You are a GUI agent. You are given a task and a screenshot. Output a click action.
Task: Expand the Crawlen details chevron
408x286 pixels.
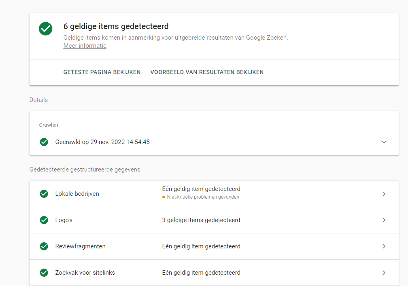(384, 142)
